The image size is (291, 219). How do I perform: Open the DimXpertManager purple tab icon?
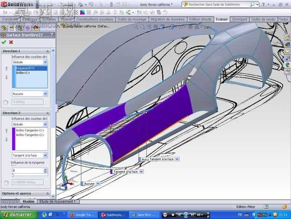[28, 28]
